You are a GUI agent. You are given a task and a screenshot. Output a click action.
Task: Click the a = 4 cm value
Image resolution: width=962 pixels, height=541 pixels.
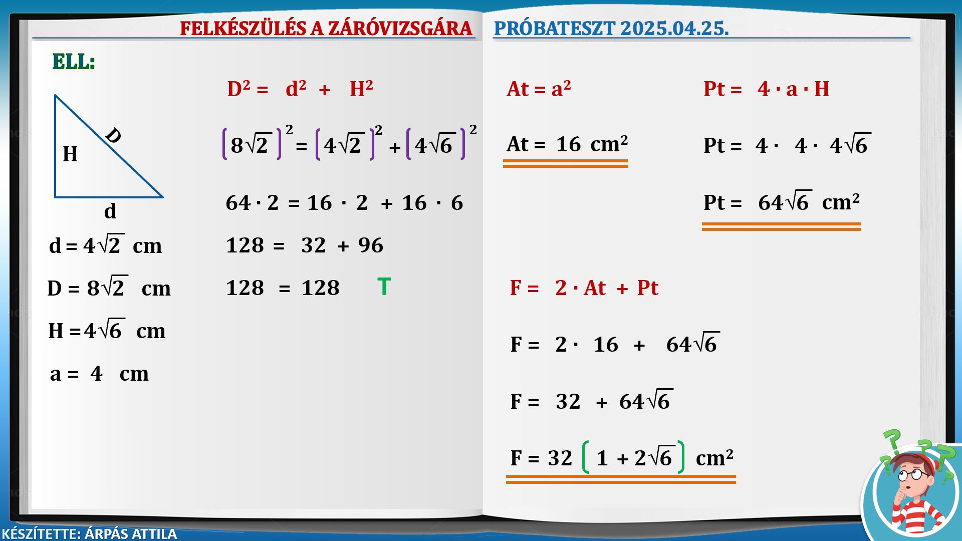pyautogui.click(x=99, y=374)
